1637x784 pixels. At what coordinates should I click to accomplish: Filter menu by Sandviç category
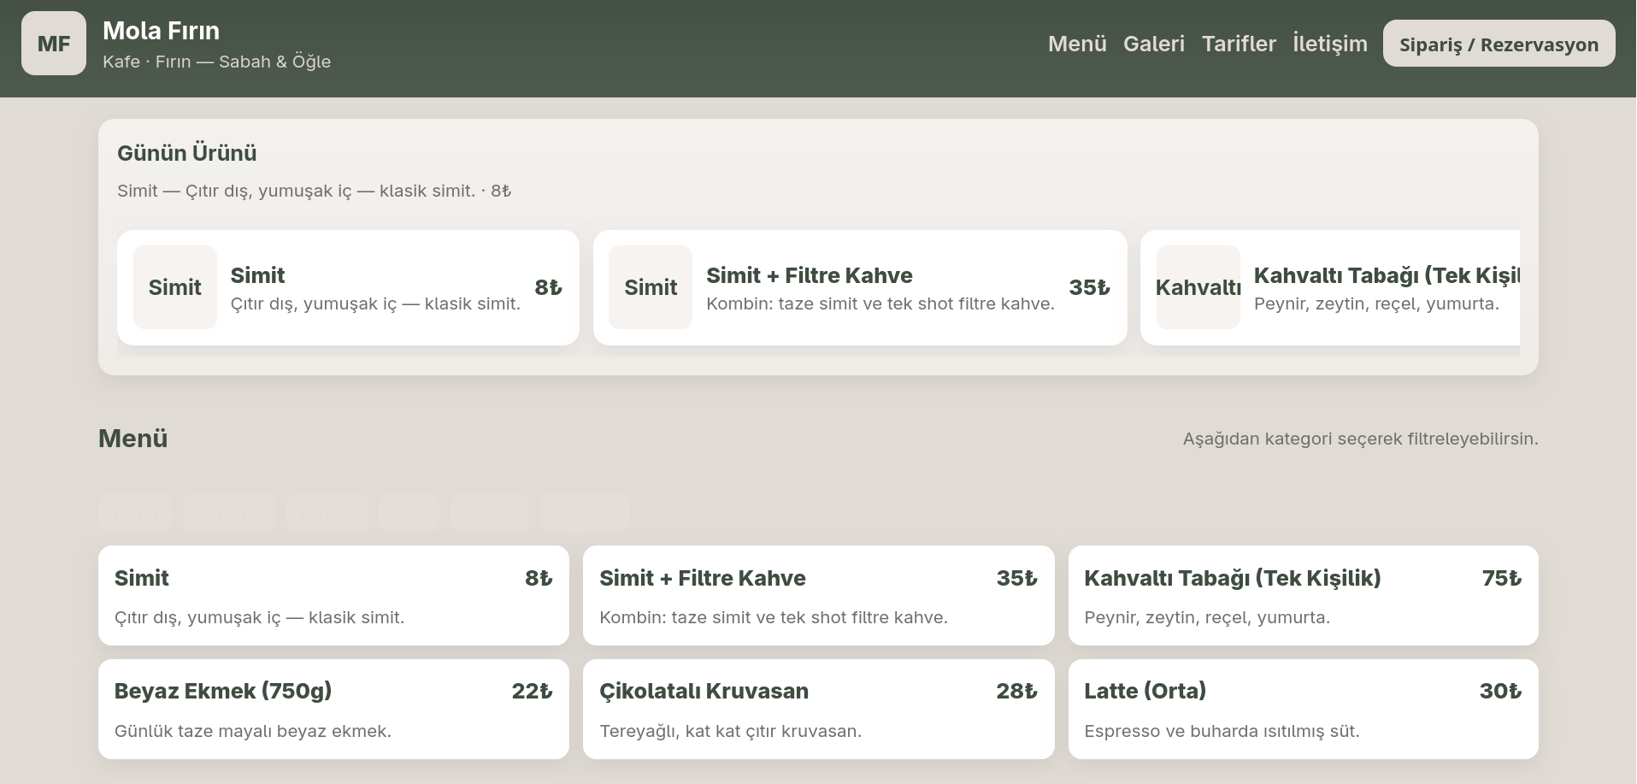[x=585, y=513]
